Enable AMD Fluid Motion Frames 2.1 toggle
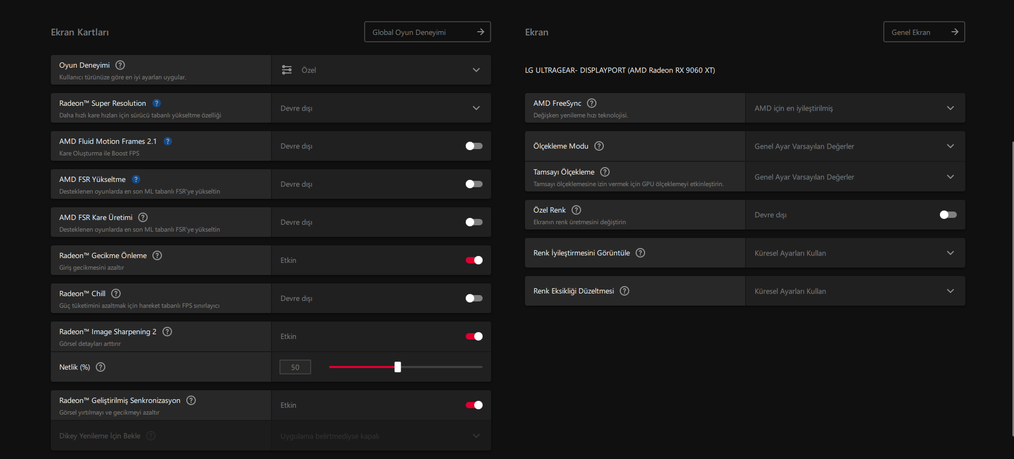 click(x=474, y=146)
